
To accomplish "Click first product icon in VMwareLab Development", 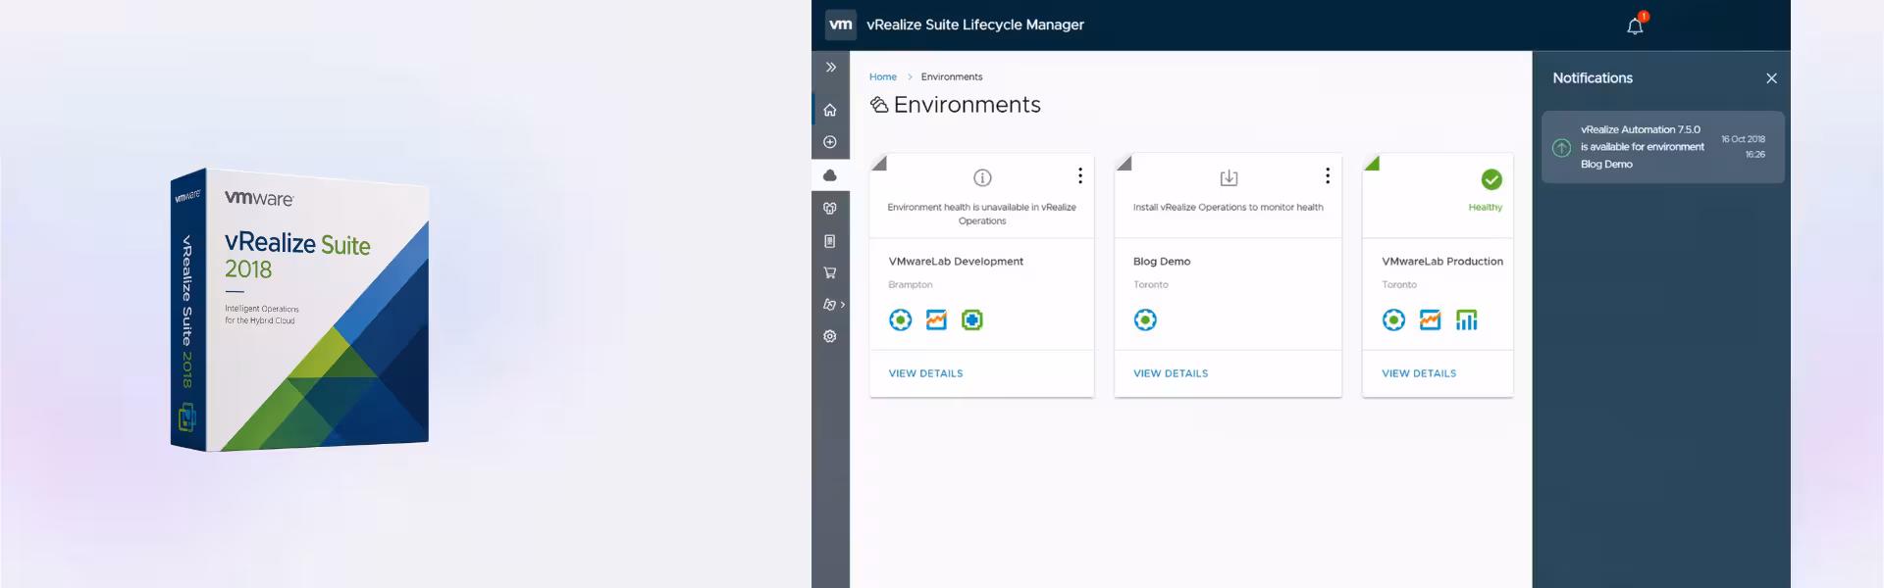I will (900, 319).
